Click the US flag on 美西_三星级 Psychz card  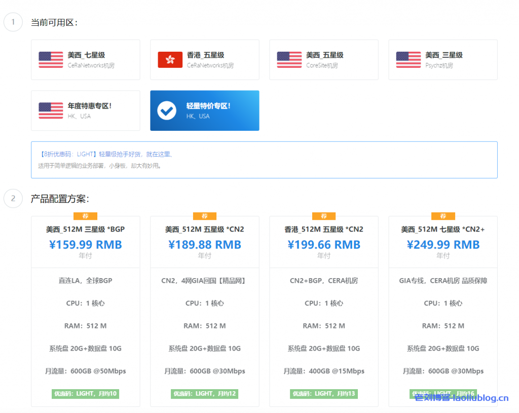407,59
